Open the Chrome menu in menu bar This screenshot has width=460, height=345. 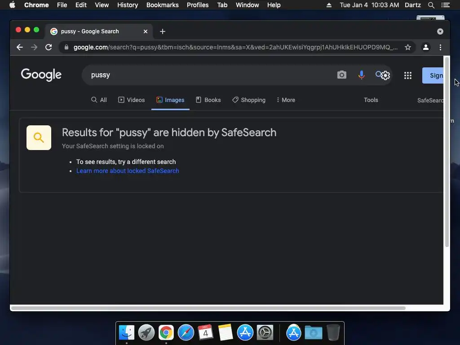point(36,5)
